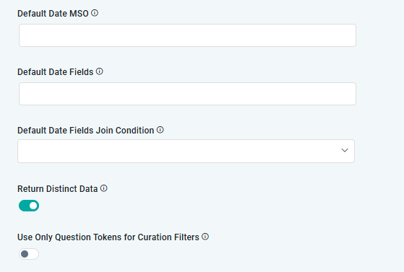Show info for Return Distinct Data

(103, 188)
